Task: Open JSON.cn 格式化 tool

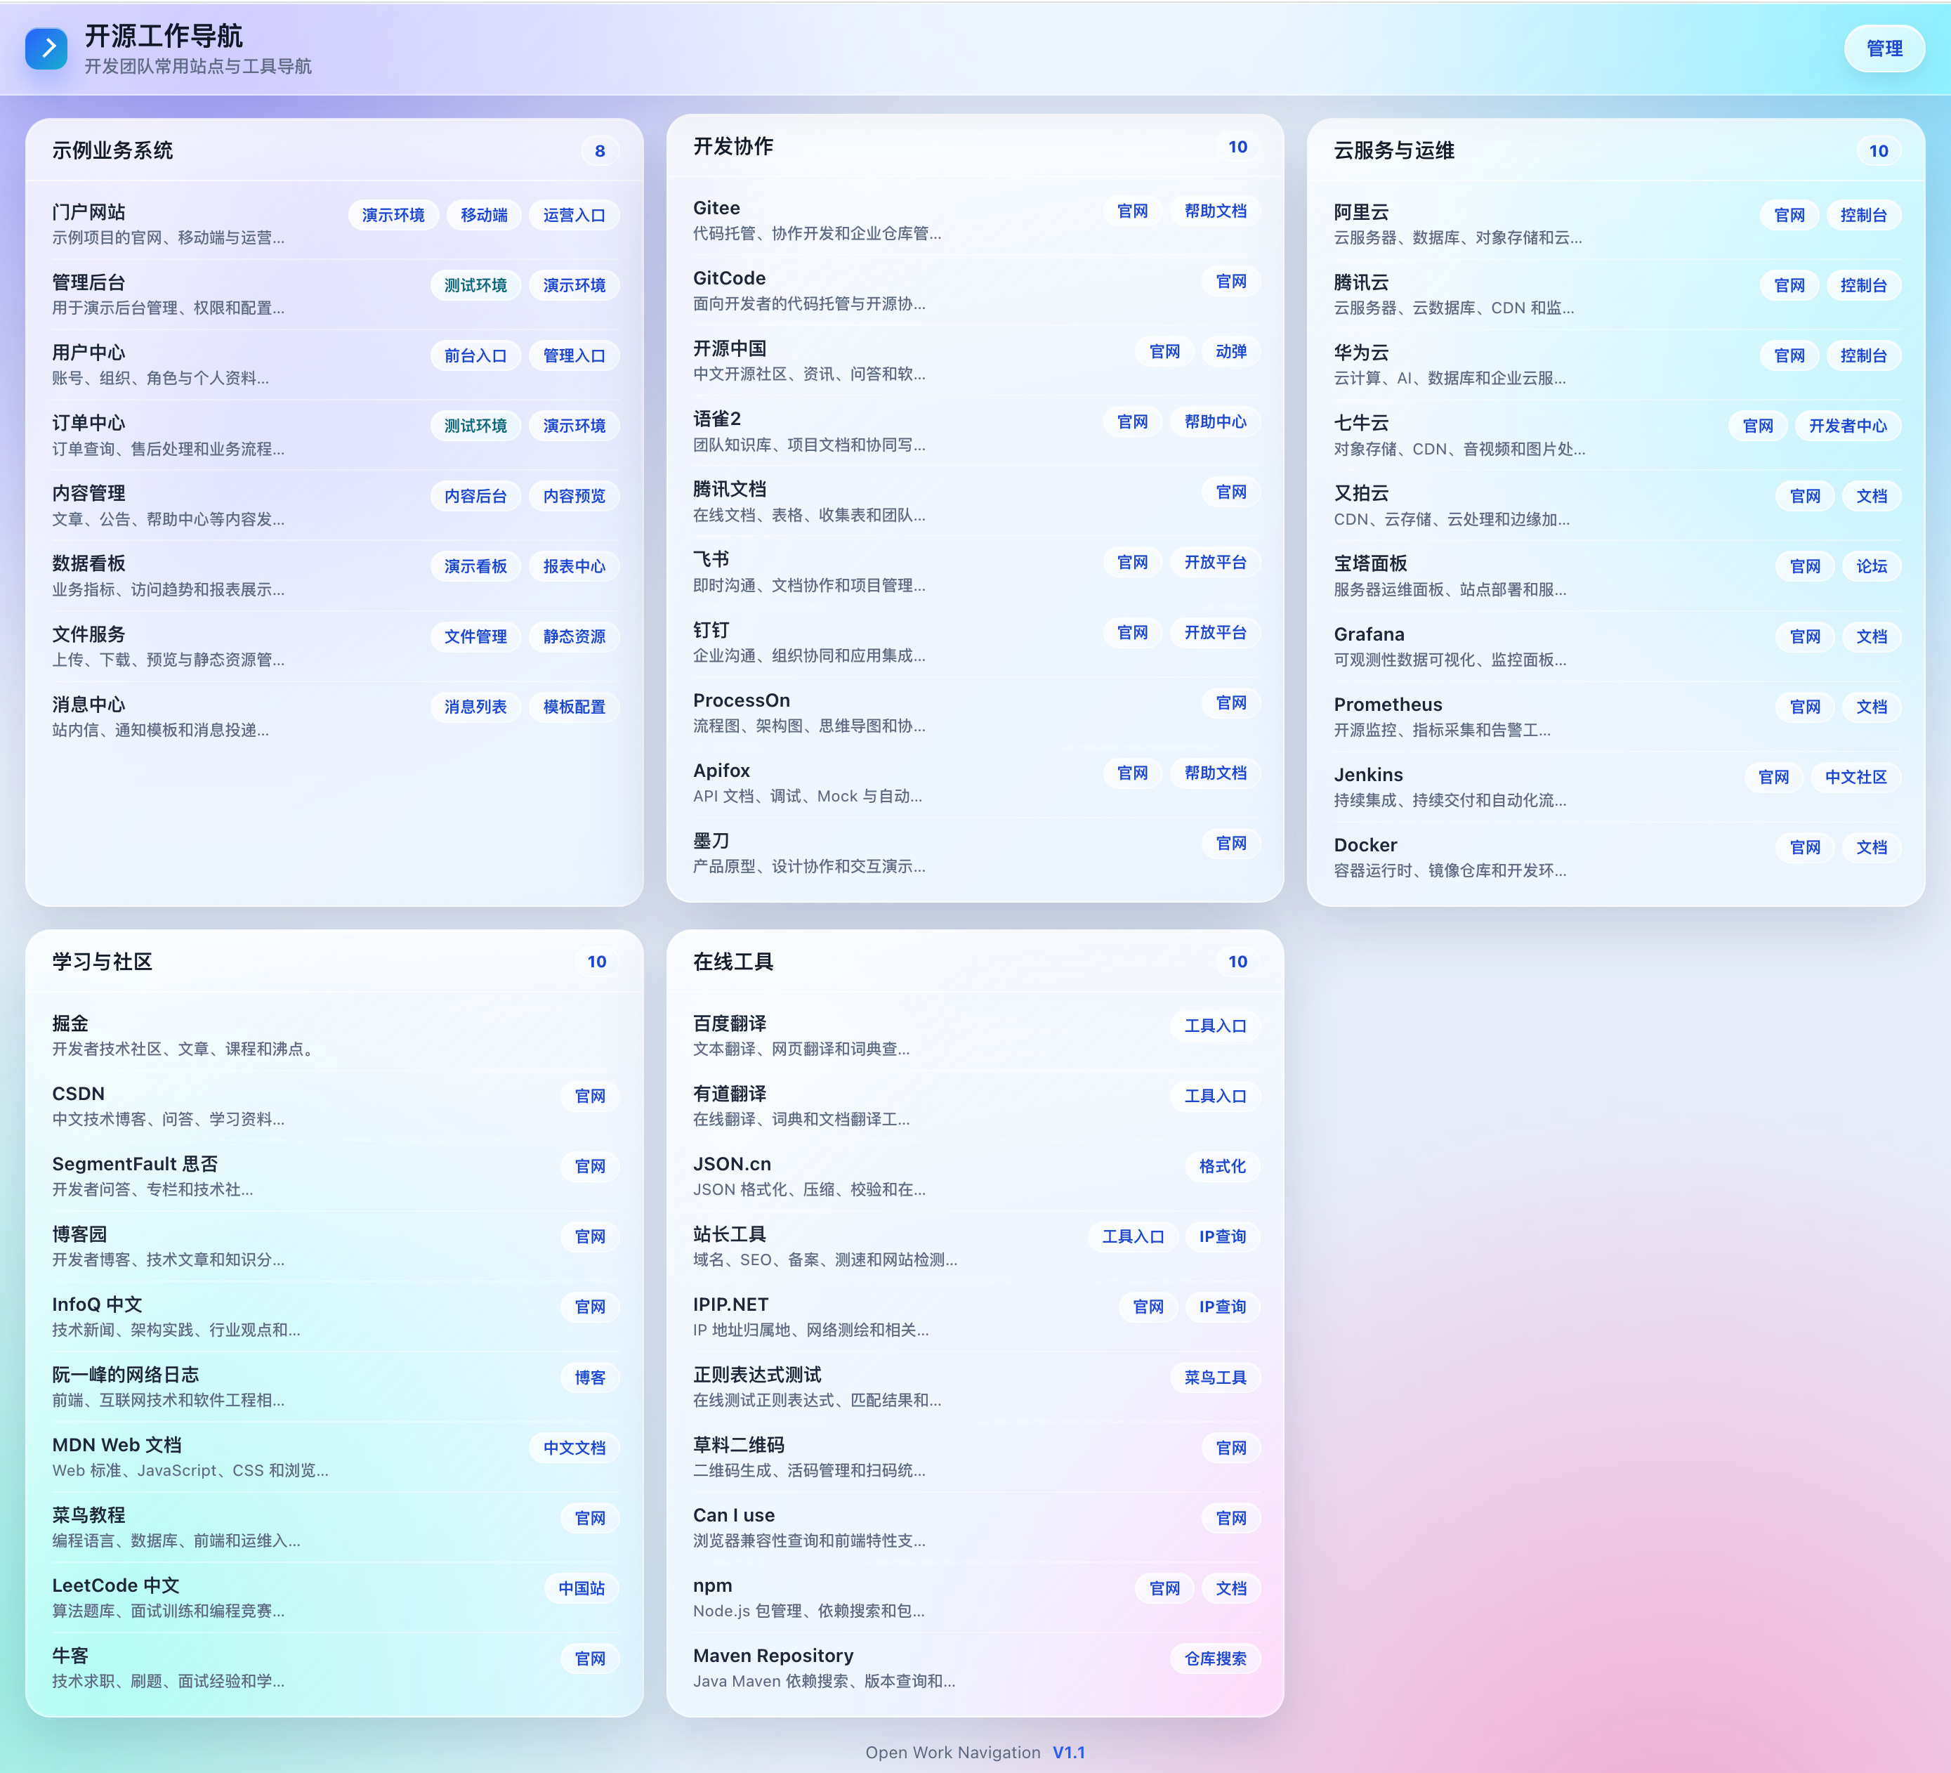Action: 1222,1166
